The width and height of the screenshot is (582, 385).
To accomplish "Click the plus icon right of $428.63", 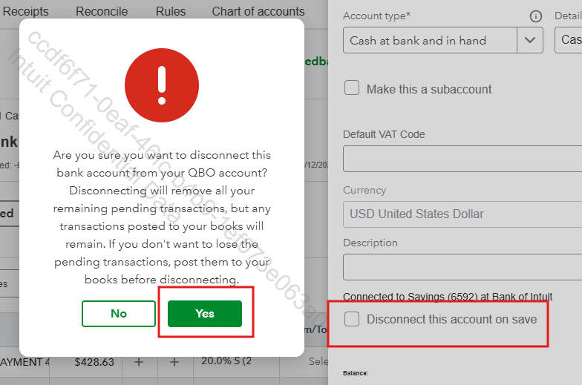I will point(139,361).
